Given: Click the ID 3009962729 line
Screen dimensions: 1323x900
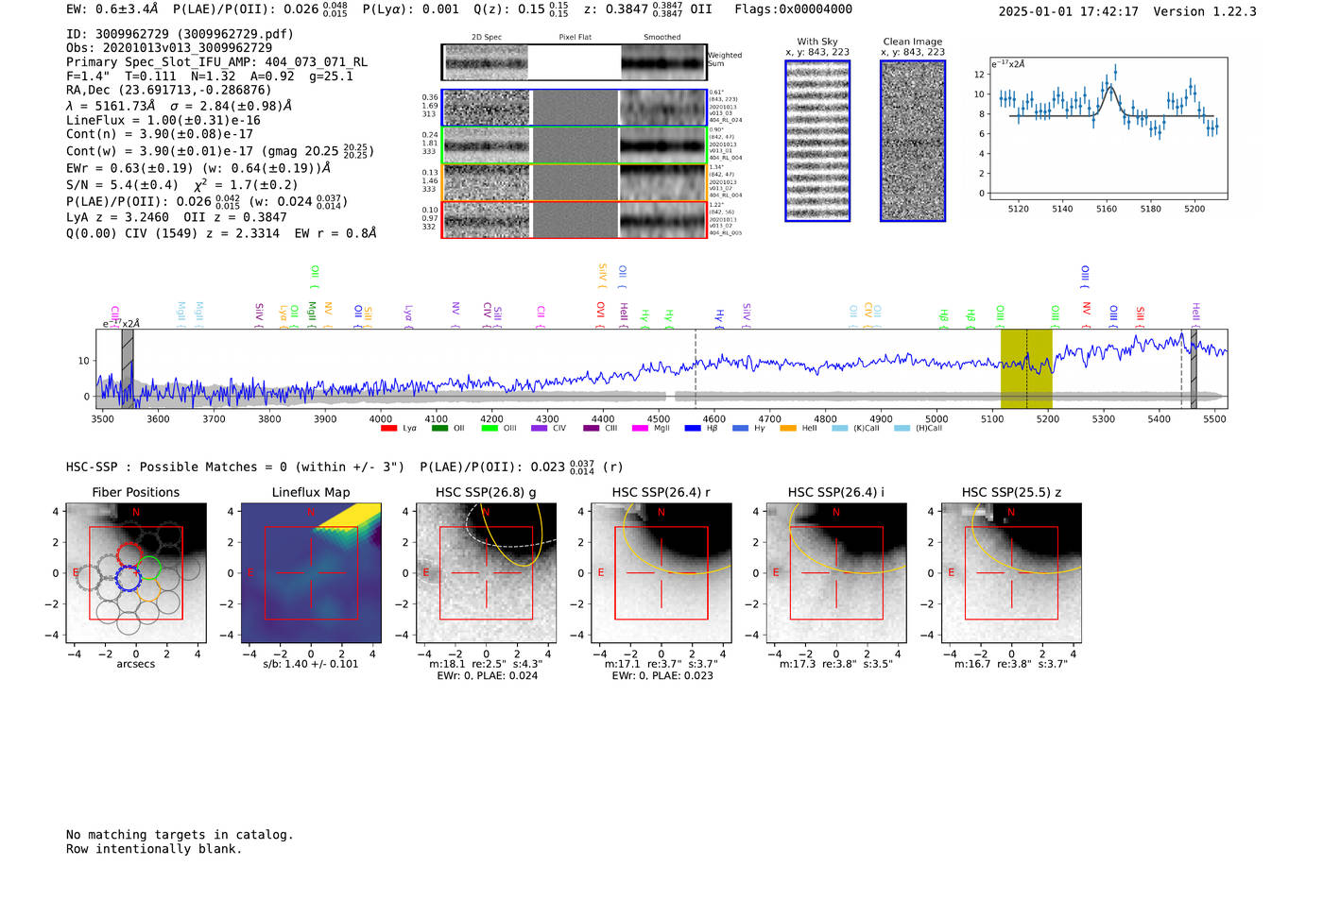Looking at the screenshot, I should 180,34.
